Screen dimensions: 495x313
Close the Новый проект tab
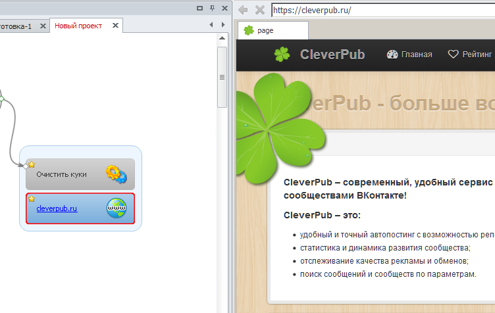(x=116, y=25)
